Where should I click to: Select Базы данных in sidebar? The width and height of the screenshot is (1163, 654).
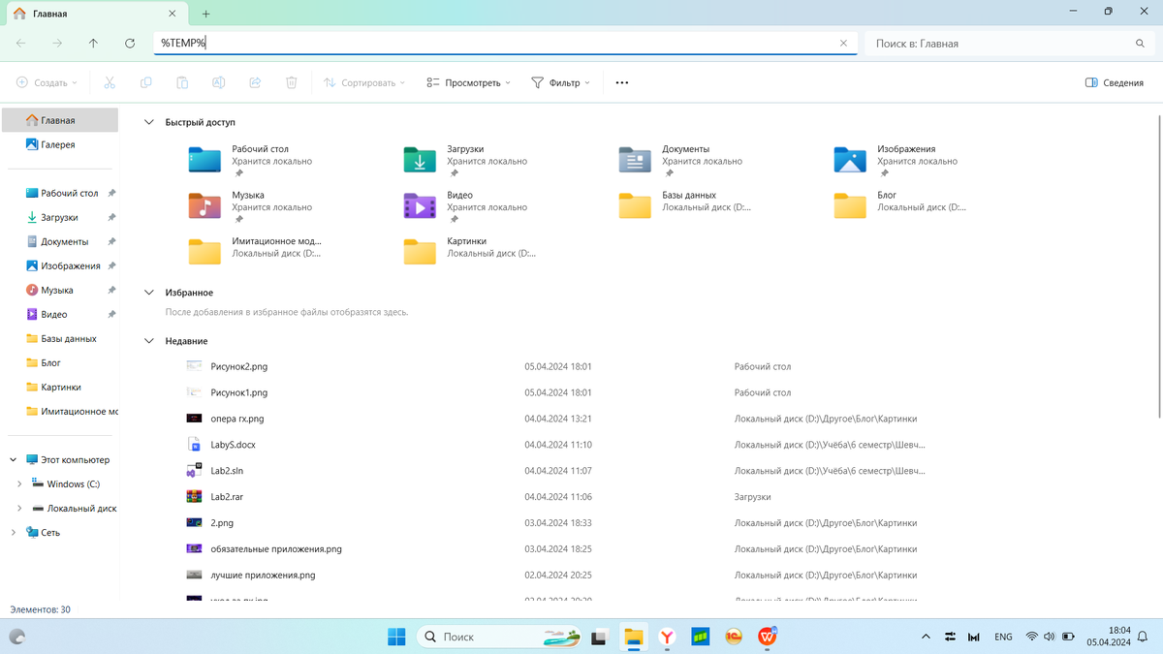click(x=60, y=339)
